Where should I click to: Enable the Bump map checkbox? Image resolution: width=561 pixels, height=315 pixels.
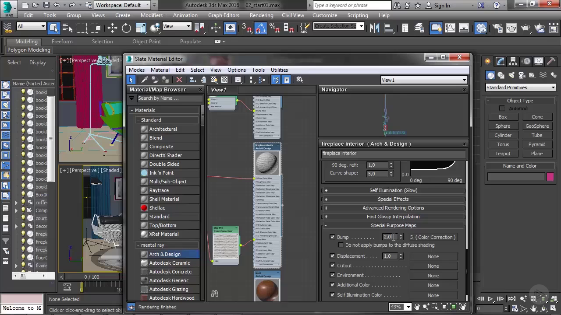click(332, 237)
